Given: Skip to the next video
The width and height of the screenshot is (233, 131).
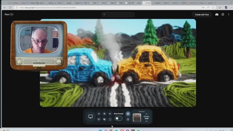Looking at the screenshot, I should 110,114.
